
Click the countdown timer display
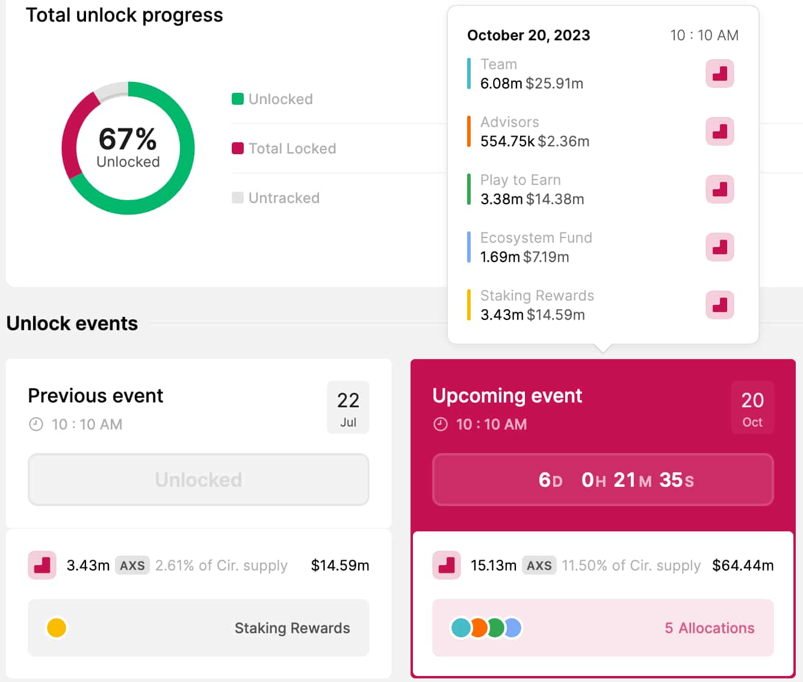point(603,480)
